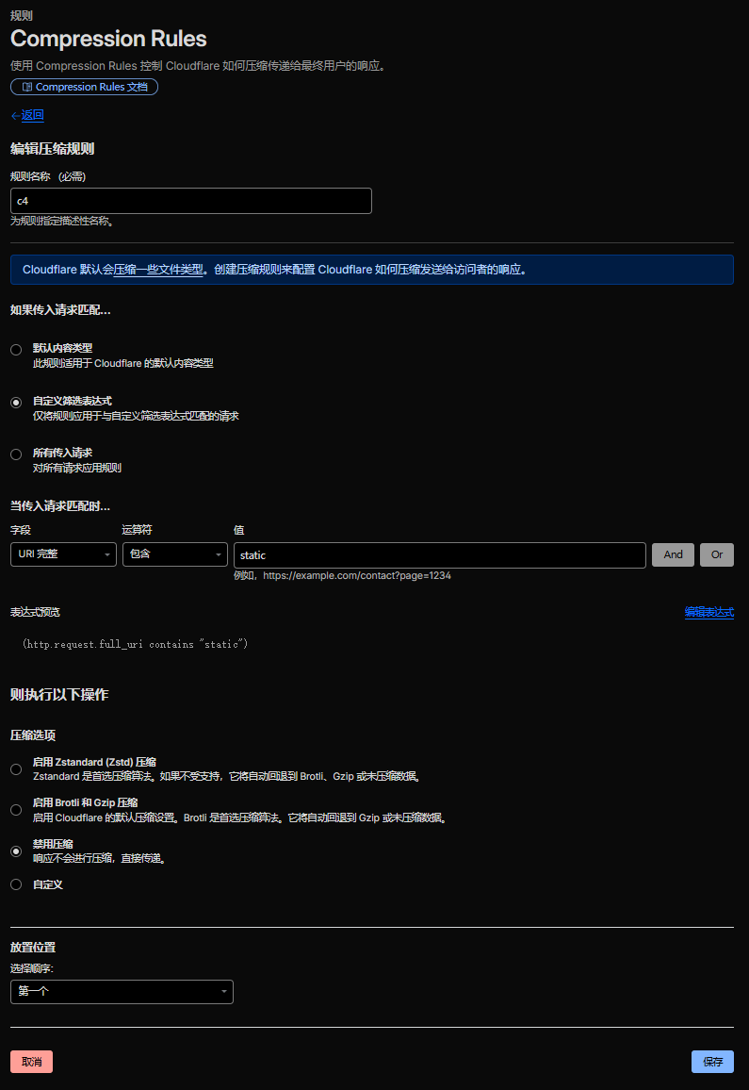Open the 字段 dropdown showing URI 完整
The height and width of the screenshot is (1090, 749).
point(63,554)
